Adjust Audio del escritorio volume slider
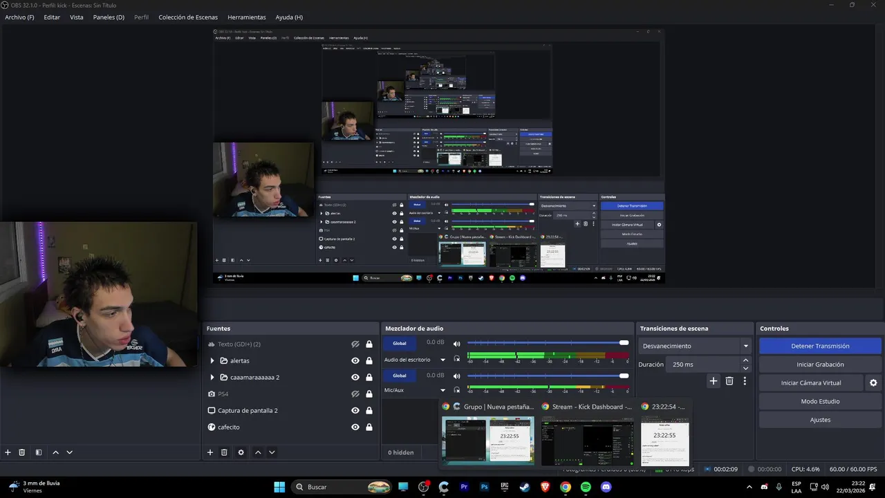Viewport: 885px width, 498px height. (548, 342)
